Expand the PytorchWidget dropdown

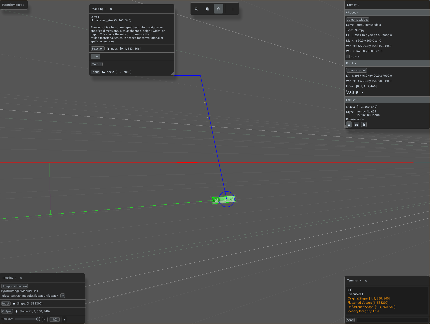tap(14, 5)
